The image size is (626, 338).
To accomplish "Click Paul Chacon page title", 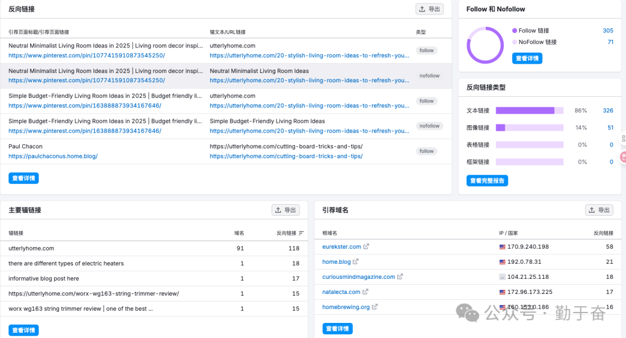I will point(26,146).
